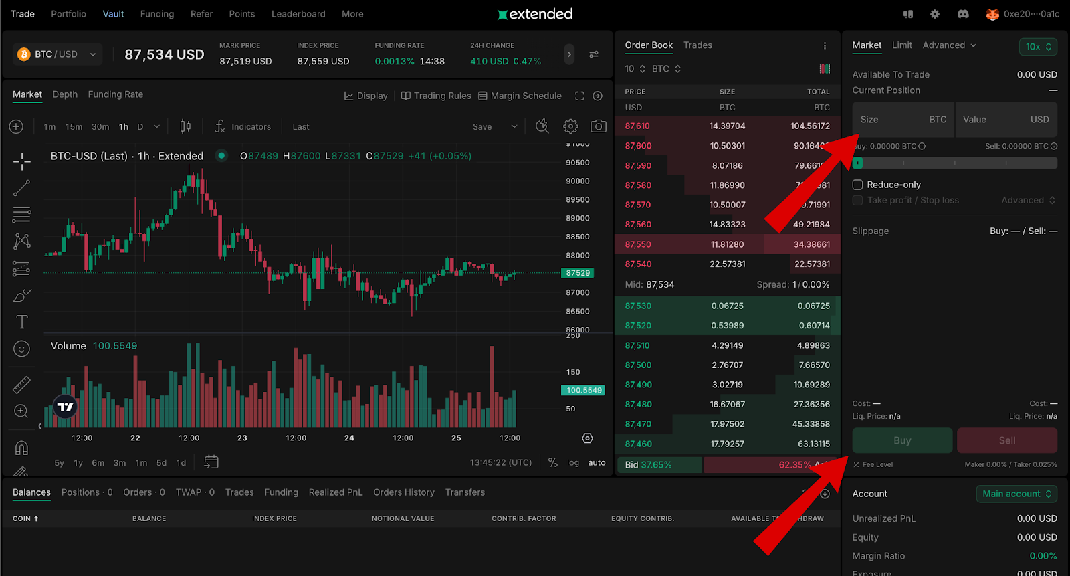Toggle the magnet snap mode

(x=21, y=448)
